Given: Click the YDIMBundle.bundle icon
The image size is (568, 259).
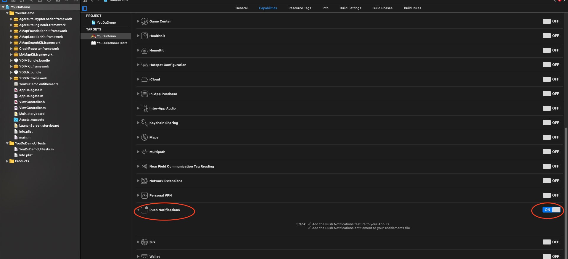Looking at the screenshot, I should [x=16, y=60].
